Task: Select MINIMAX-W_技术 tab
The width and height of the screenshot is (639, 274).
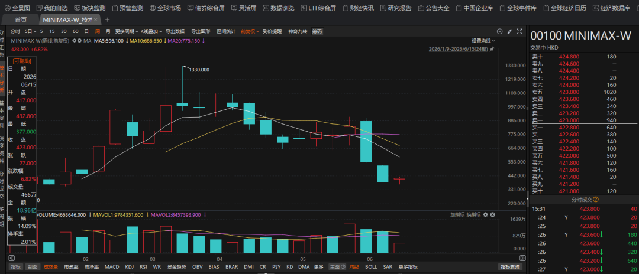Action: coord(70,19)
